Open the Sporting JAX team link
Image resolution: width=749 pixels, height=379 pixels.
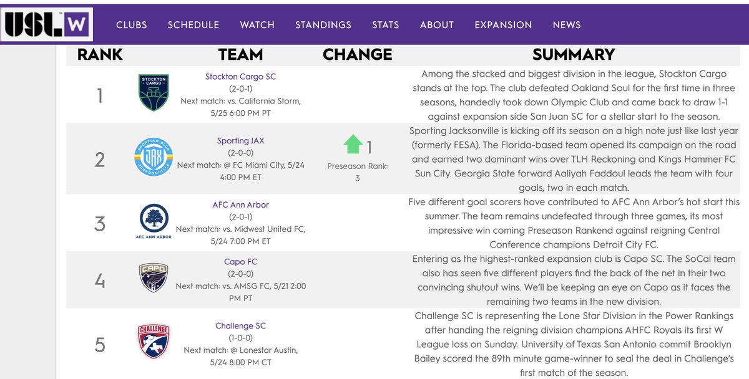pos(240,141)
